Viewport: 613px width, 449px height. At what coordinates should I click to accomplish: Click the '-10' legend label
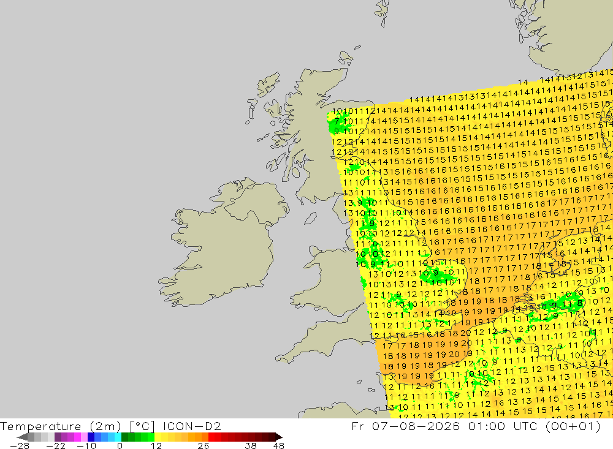[86, 445]
